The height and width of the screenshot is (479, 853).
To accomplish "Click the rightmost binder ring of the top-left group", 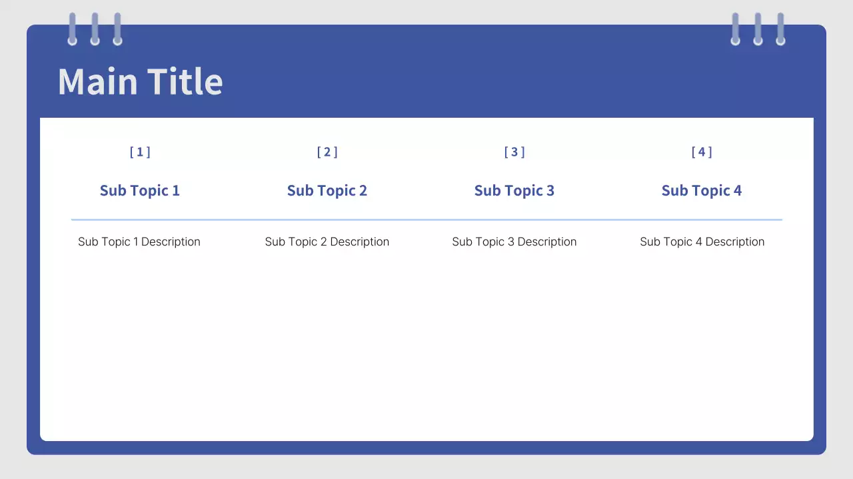I will pyautogui.click(x=117, y=29).
